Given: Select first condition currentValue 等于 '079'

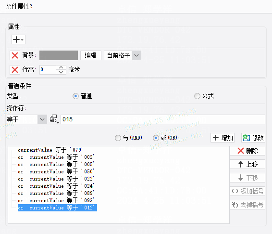Looking at the screenshot, I should [50, 150].
